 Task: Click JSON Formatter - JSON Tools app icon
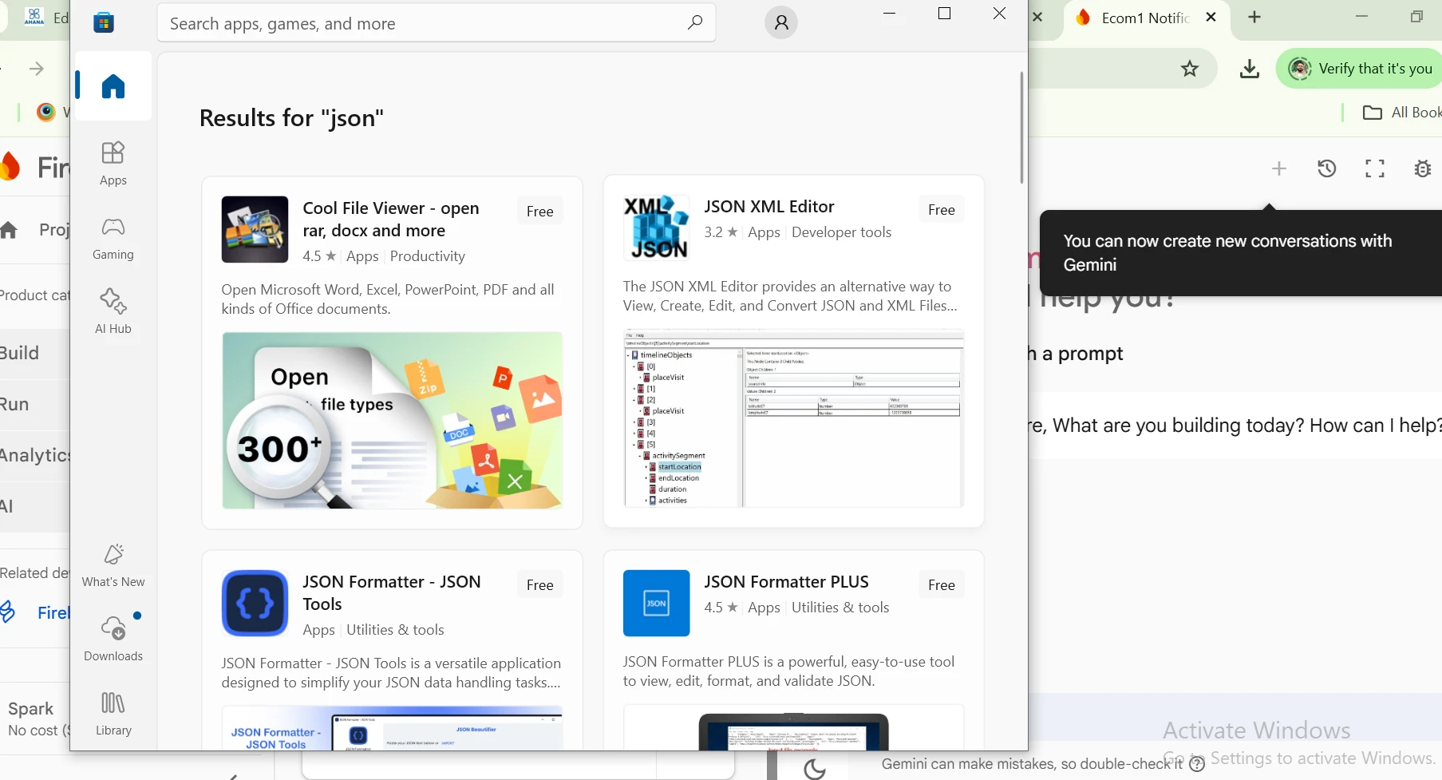coord(255,603)
